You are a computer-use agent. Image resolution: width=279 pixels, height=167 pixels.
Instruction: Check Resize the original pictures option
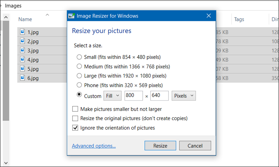point(75,118)
